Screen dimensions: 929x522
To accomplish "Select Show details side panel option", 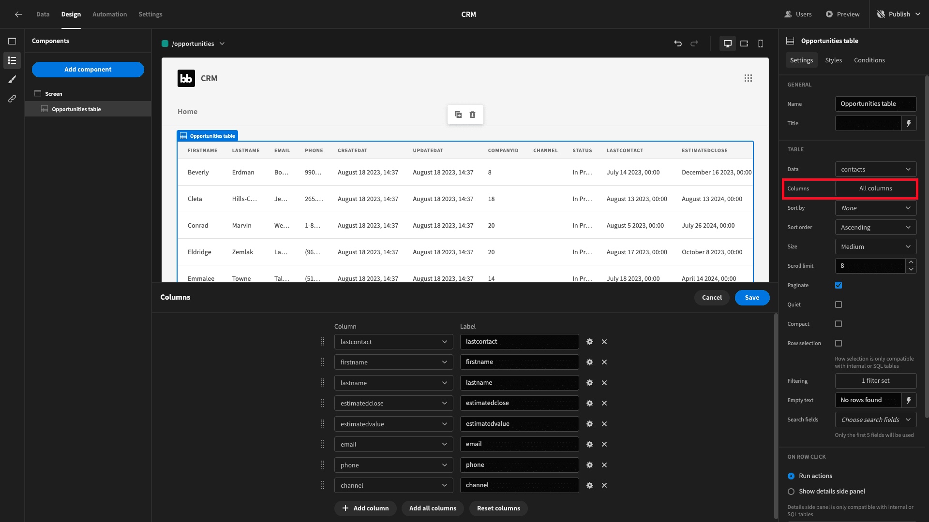I will (x=791, y=492).
